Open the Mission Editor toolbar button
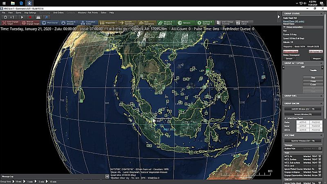The image size is (327, 184). pyautogui.click(x=244, y=23)
